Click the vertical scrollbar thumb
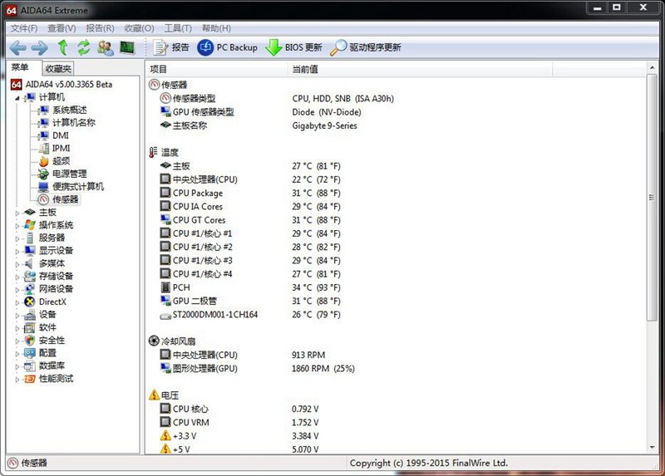The width and height of the screenshot is (665, 476). click(653, 198)
